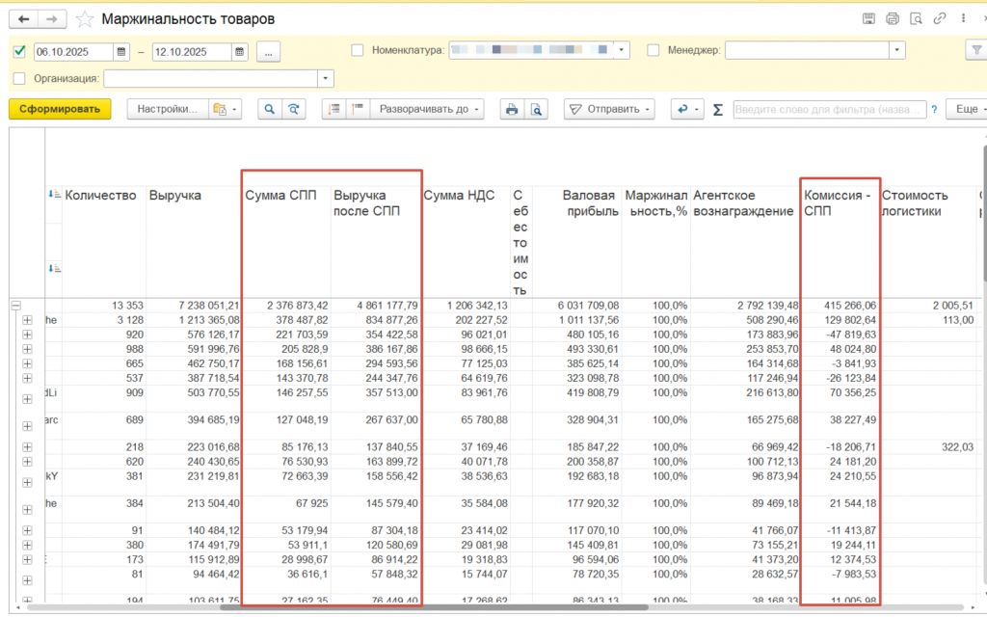This screenshot has width=987, height=617.
Task: Click the Сформировать button
Action: pyautogui.click(x=60, y=109)
